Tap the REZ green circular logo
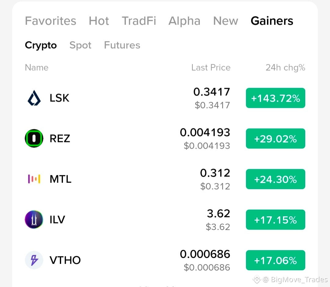Image resolution: width=330 pixels, height=287 pixels. (34, 138)
